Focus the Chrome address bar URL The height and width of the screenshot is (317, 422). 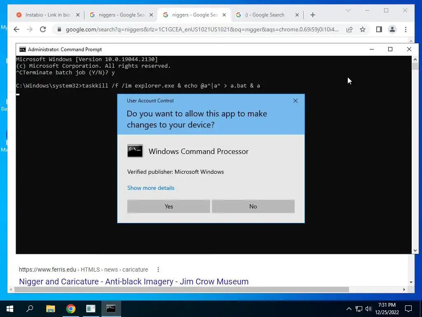coord(202,29)
